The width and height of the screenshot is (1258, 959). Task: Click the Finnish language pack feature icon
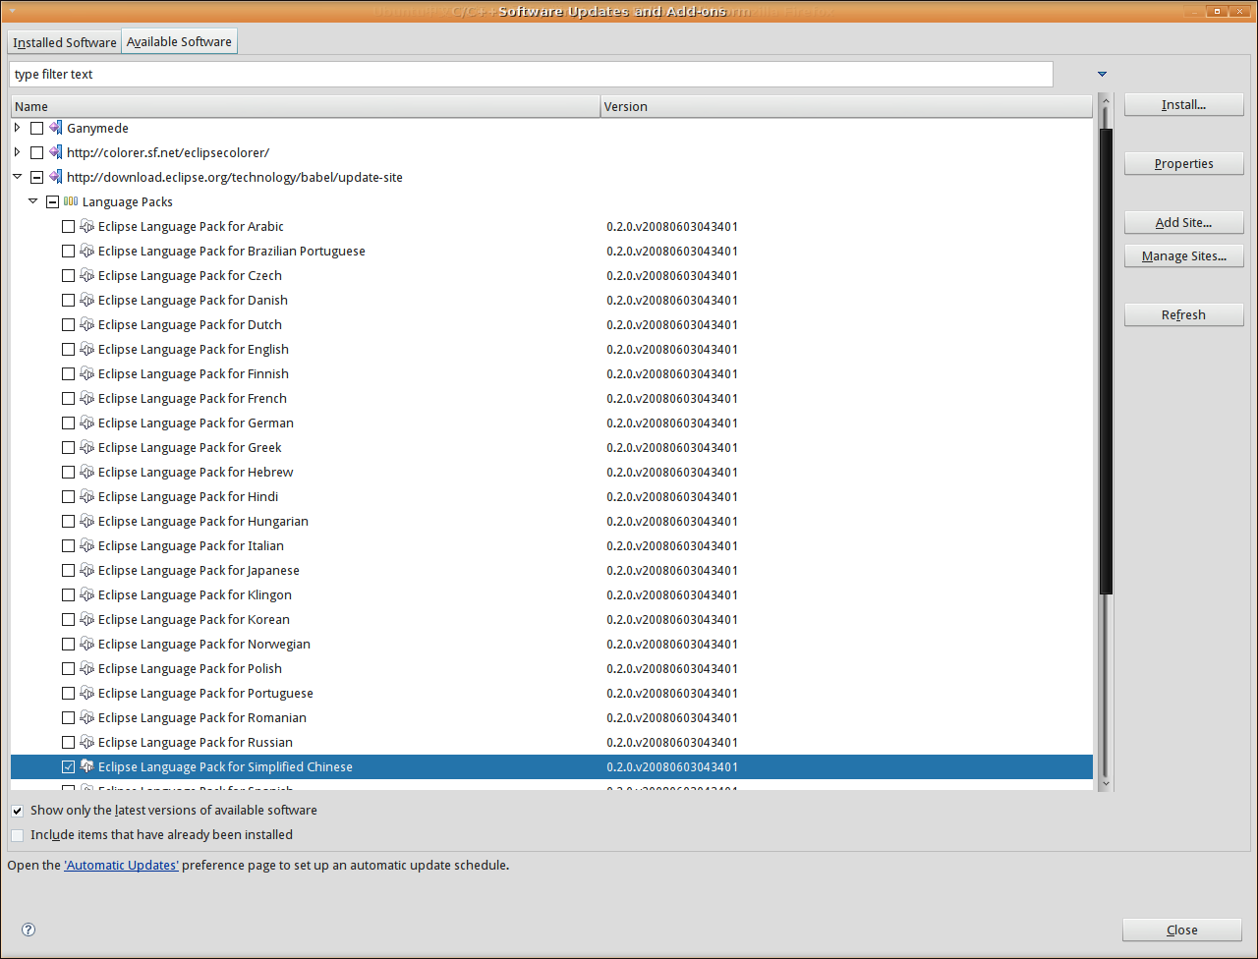(87, 373)
